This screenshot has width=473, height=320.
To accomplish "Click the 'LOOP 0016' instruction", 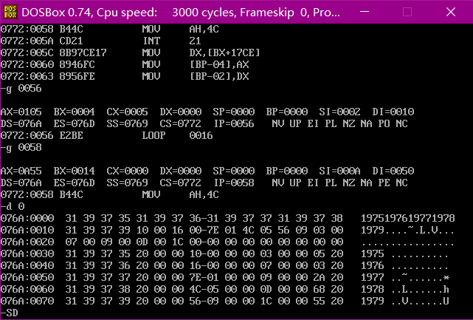I will tap(177, 135).
